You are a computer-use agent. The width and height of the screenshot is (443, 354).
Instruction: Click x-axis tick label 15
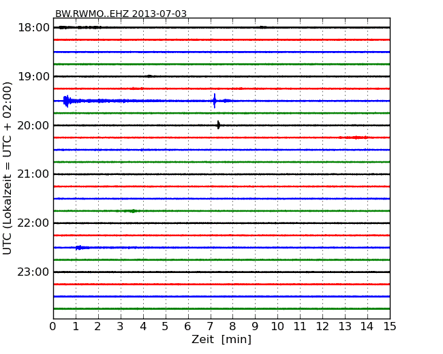pos(390,327)
